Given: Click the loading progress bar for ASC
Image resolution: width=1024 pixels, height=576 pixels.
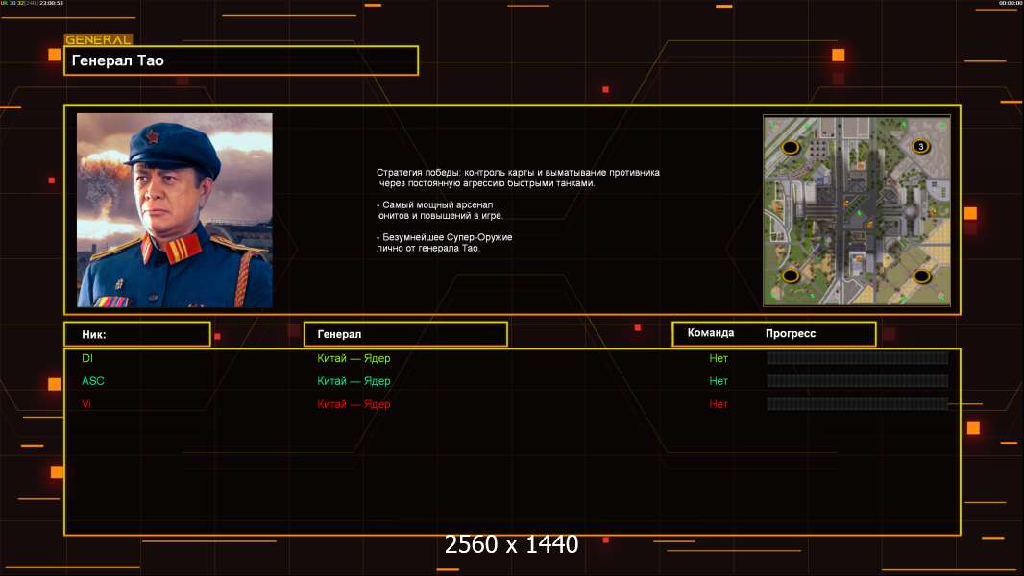Looking at the screenshot, I should [x=858, y=381].
